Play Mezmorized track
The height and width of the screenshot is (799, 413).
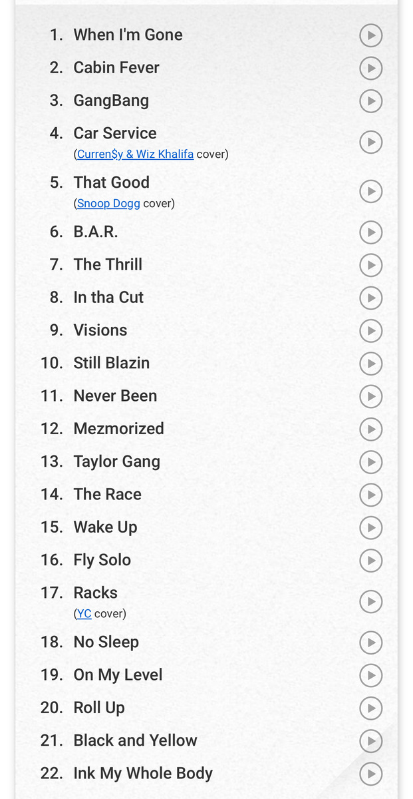pyautogui.click(x=371, y=429)
